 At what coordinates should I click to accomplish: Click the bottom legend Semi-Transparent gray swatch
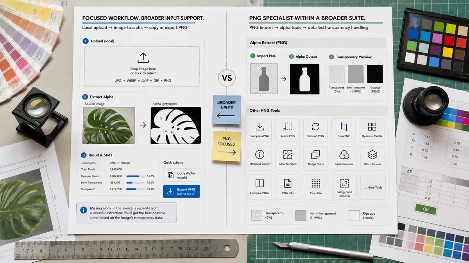pos(301,215)
